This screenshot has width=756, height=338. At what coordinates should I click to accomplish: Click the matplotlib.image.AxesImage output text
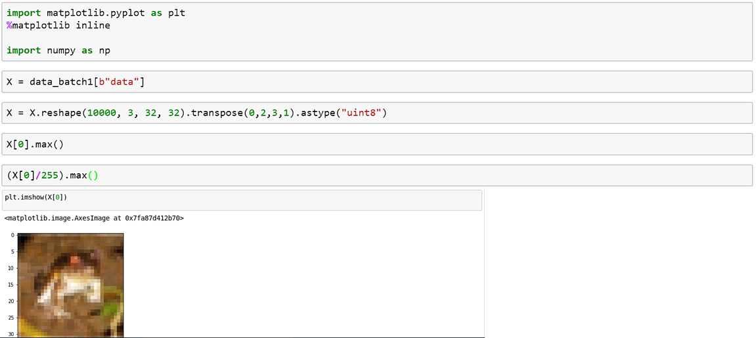coord(94,218)
